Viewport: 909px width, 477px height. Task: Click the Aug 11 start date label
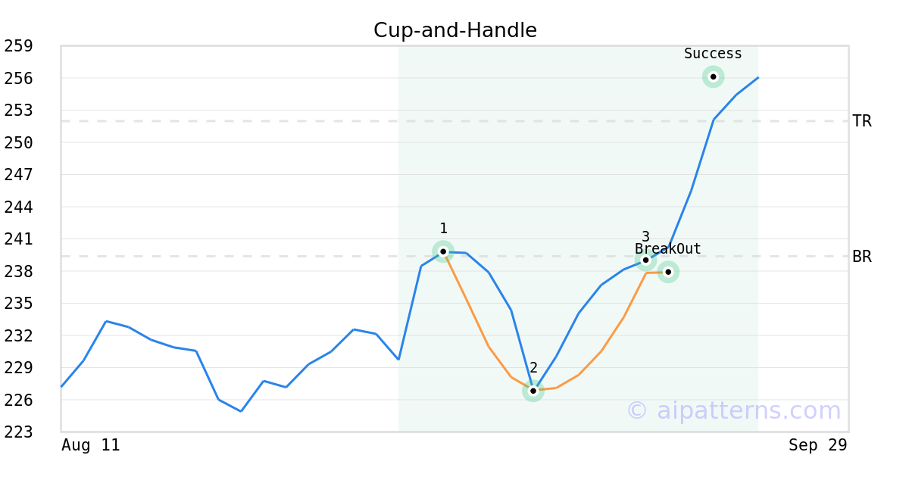(x=90, y=445)
